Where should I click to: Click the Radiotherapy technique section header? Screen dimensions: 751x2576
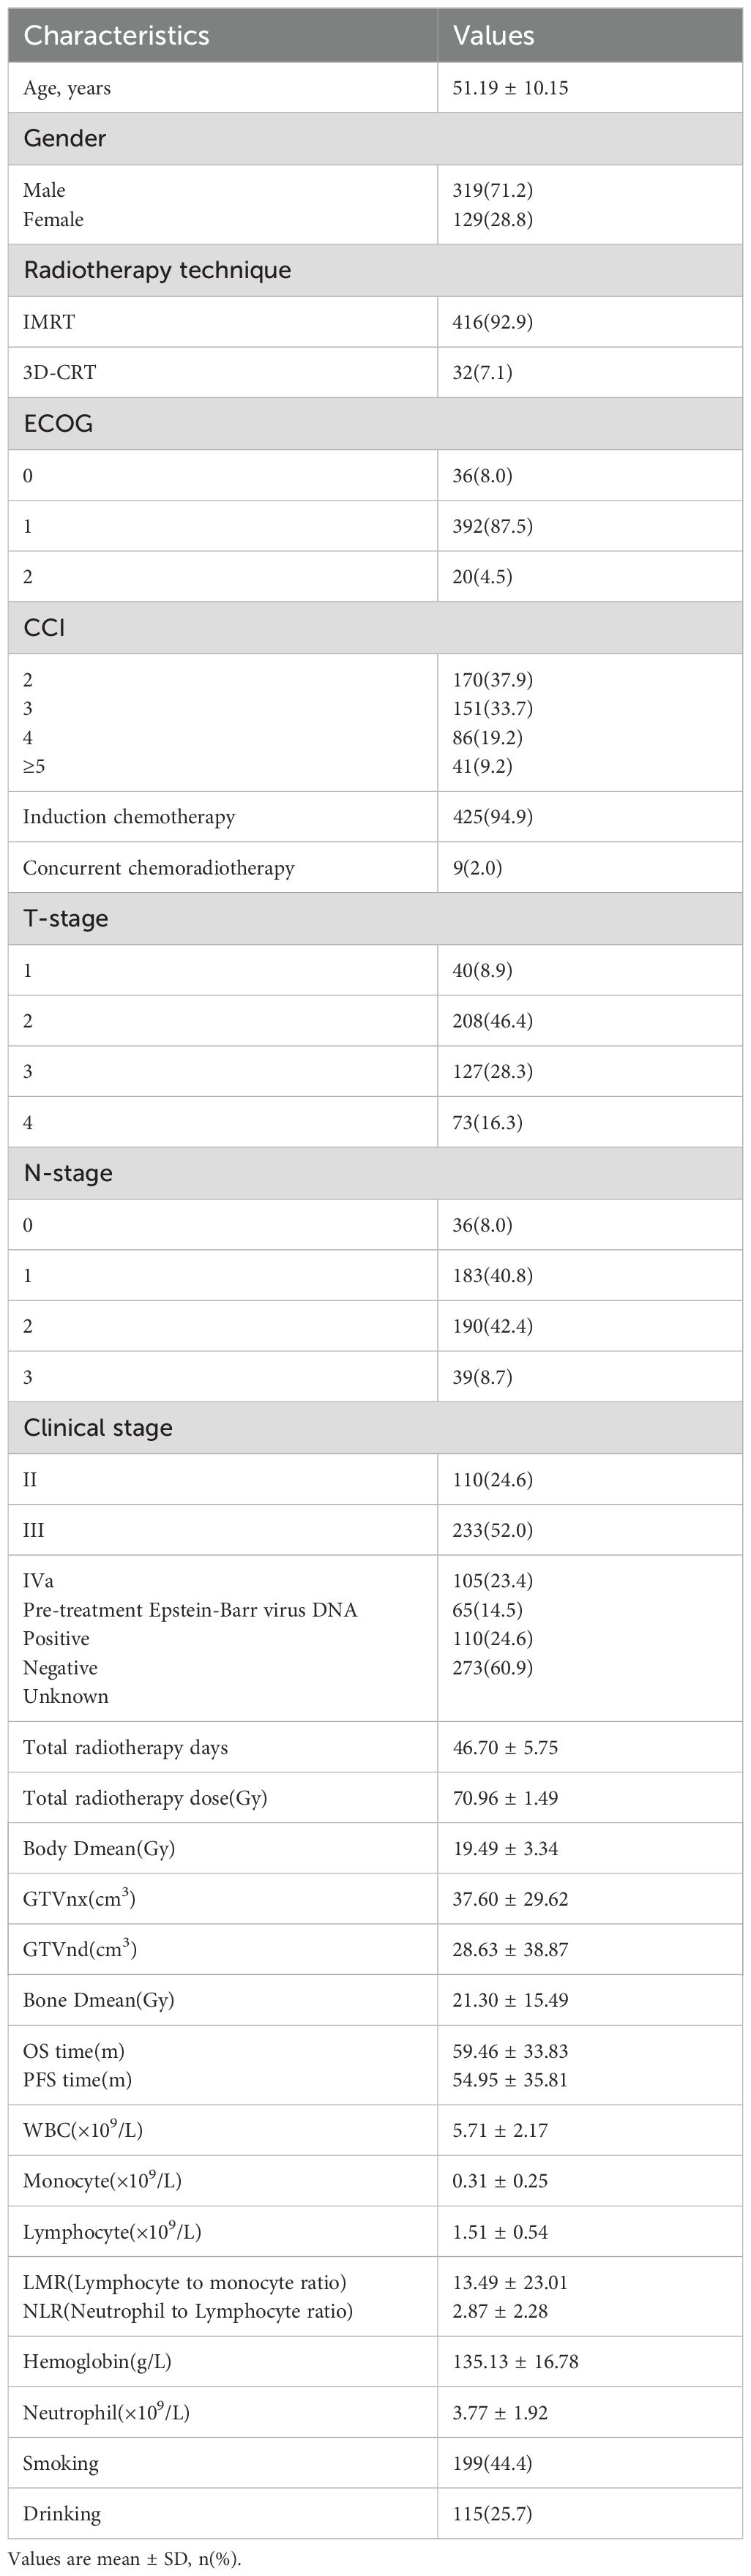[x=157, y=270]
